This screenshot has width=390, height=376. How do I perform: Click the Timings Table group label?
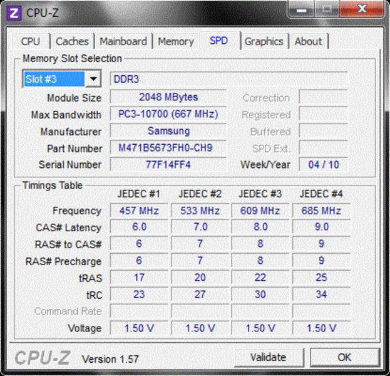pos(53,185)
